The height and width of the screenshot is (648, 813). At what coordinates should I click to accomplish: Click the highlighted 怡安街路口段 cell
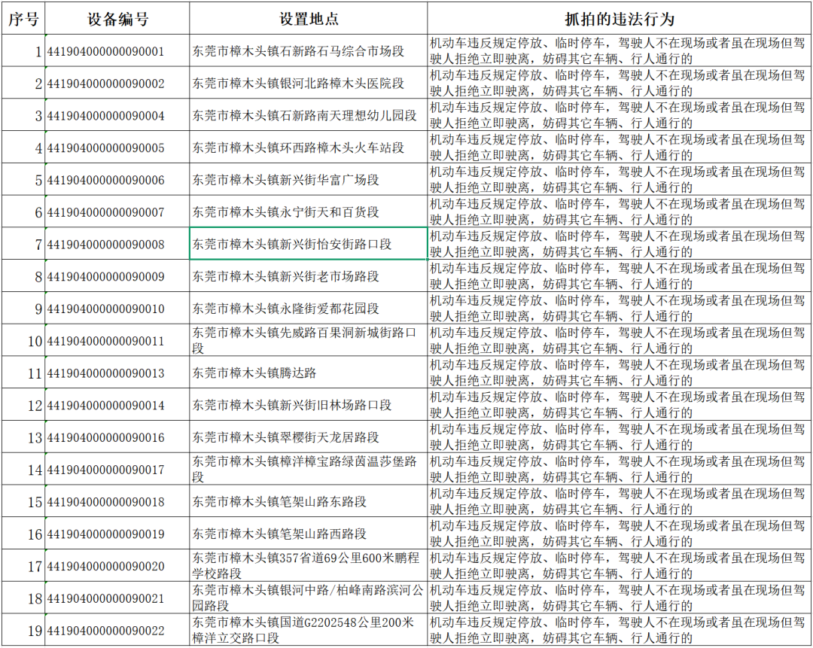pyautogui.click(x=308, y=245)
